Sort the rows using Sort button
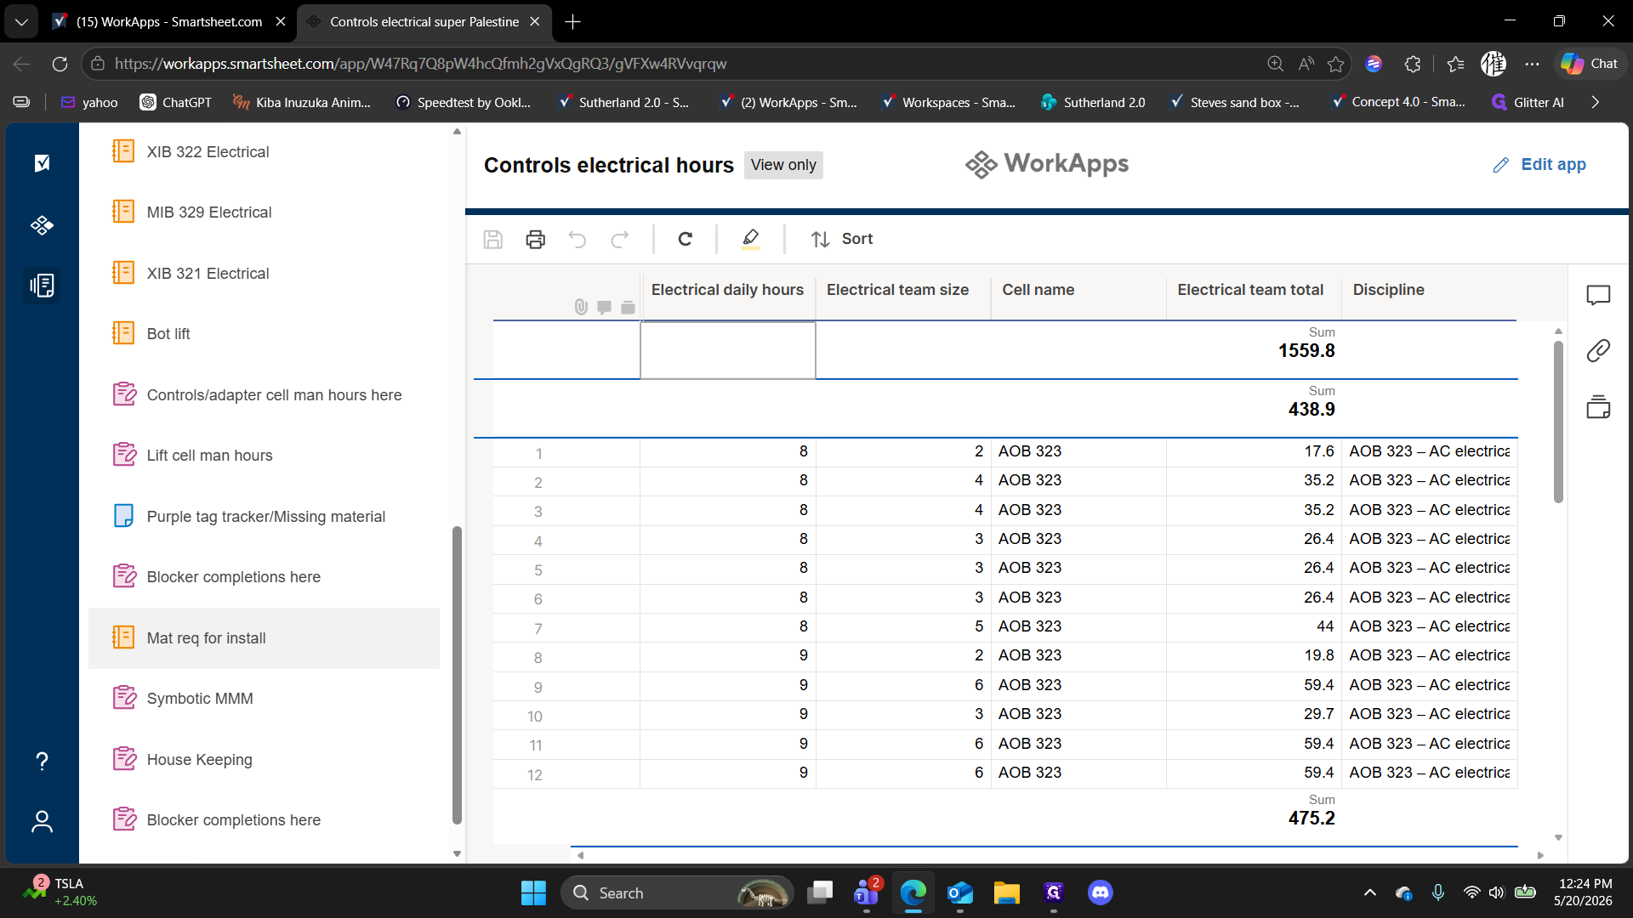This screenshot has width=1633, height=918. [x=842, y=239]
